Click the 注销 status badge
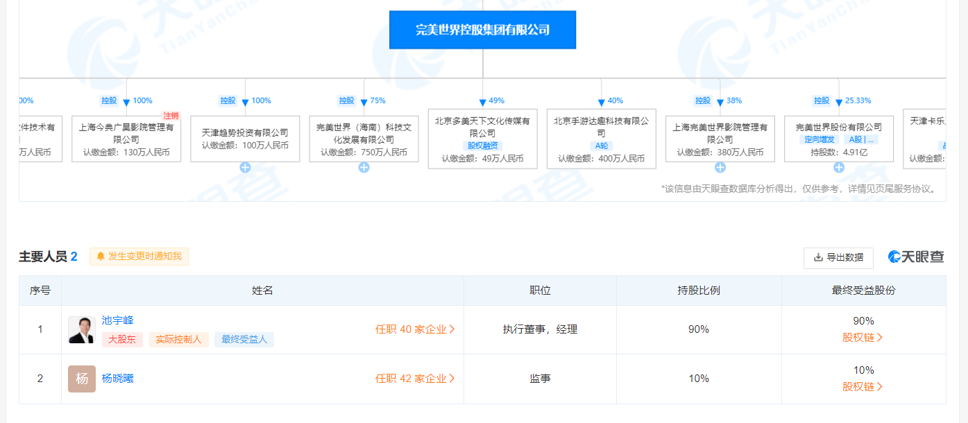Image resolution: width=968 pixels, height=423 pixels. [x=171, y=116]
